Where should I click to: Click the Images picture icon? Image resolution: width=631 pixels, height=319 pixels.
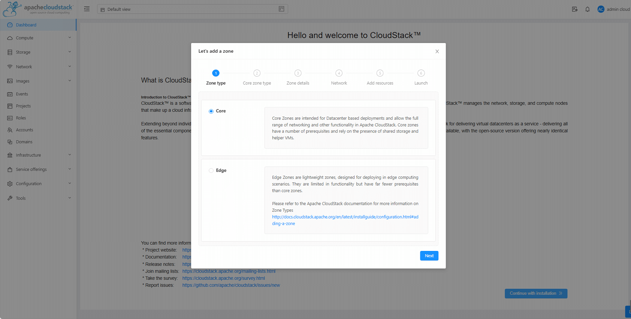pyautogui.click(x=10, y=81)
